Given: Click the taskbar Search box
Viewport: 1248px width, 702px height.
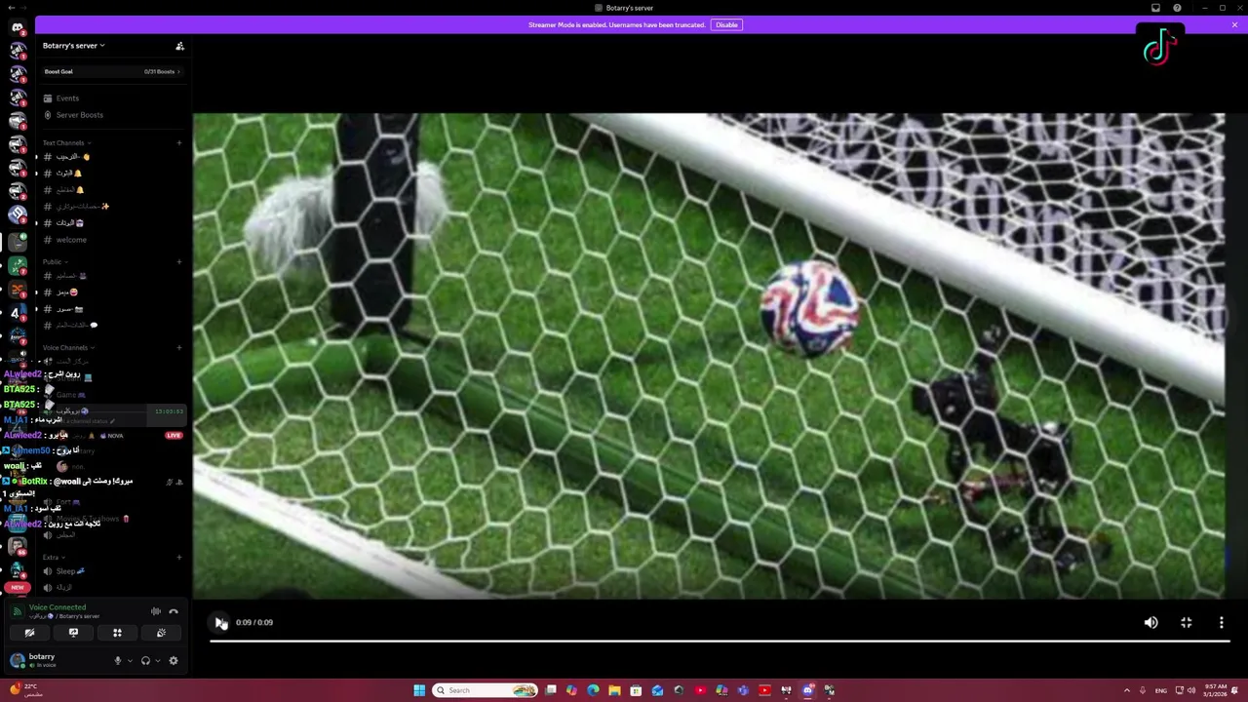Looking at the screenshot, I should point(486,690).
